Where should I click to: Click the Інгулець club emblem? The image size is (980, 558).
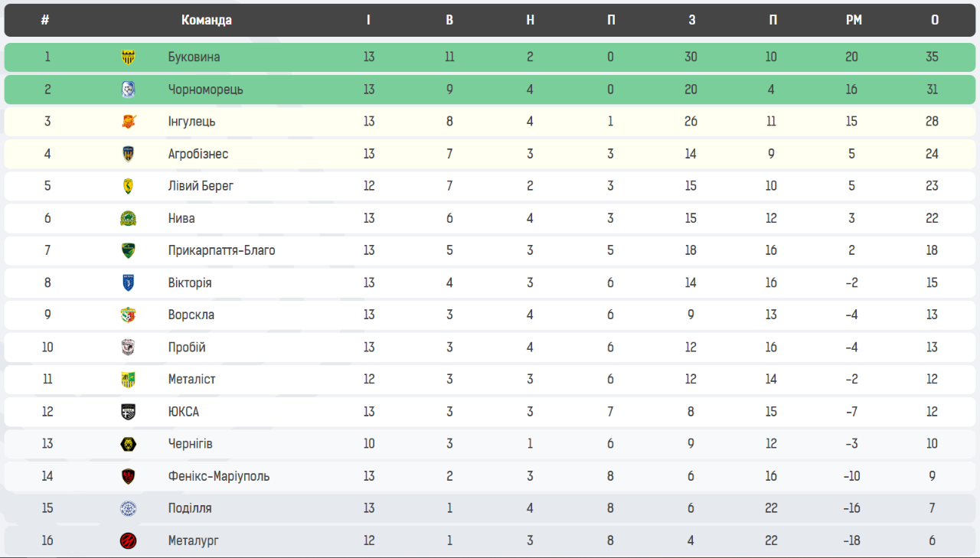[x=129, y=122]
